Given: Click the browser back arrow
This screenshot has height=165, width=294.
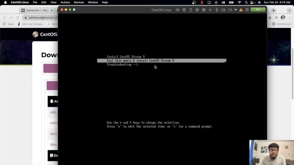Looking at the screenshot, I should (x=4, y=17).
